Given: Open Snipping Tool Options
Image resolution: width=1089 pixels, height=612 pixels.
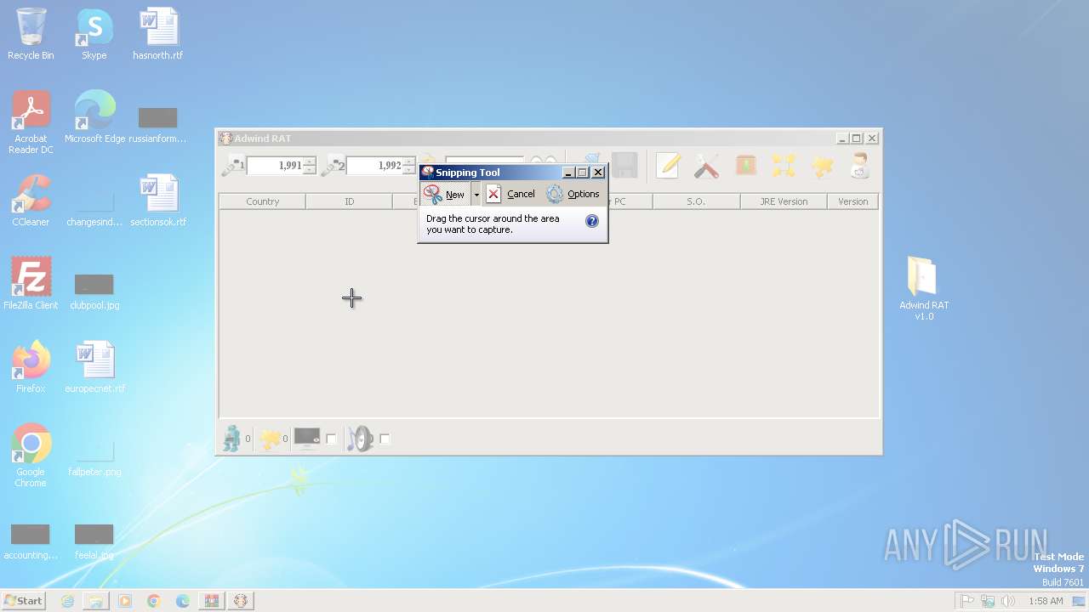Looking at the screenshot, I should 573,195.
